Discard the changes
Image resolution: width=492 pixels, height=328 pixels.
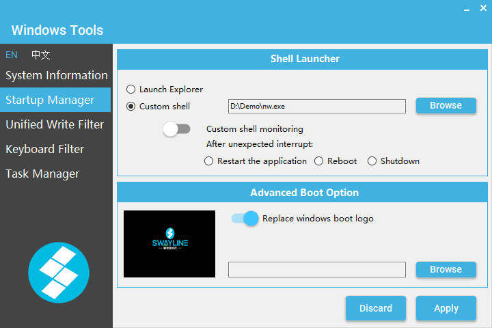pyautogui.click(x=376, y=308)
